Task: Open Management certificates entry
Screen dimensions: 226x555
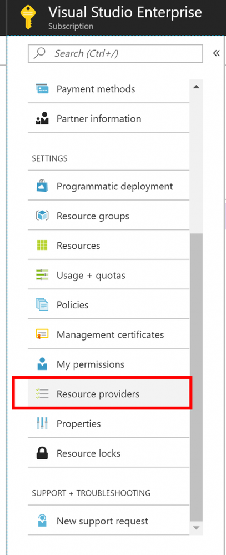Action: 109,334
